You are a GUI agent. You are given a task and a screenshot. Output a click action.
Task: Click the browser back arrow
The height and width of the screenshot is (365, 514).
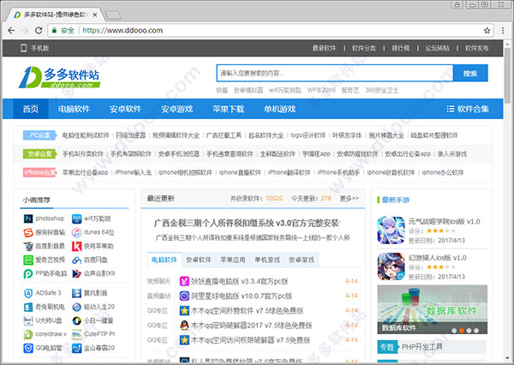coord(12,29)
